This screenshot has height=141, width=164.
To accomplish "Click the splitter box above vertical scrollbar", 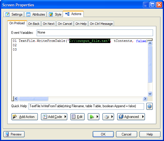I will click(x=150, y=40).
